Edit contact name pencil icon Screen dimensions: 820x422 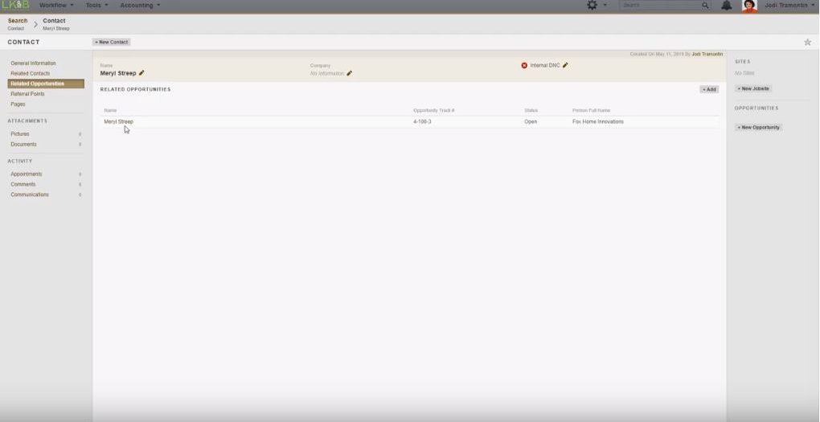tap(141, 73)
